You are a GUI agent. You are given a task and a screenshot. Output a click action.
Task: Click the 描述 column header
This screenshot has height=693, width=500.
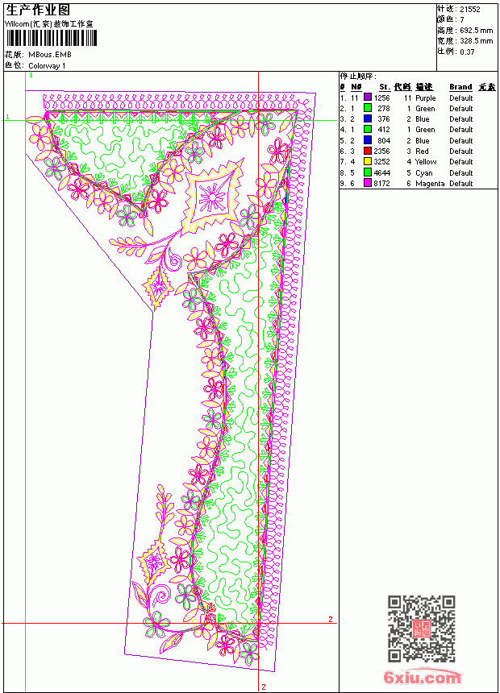pyautogui.click(x=424, y=87)
